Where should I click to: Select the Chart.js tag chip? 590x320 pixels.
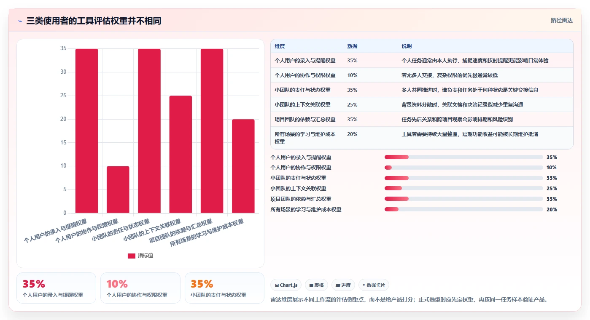(x=286, y=285)
